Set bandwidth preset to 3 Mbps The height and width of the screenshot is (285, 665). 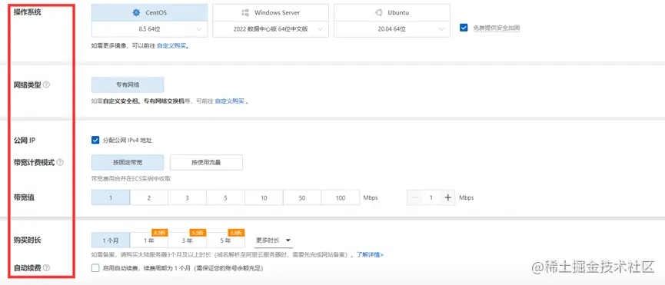click(187, 197)
